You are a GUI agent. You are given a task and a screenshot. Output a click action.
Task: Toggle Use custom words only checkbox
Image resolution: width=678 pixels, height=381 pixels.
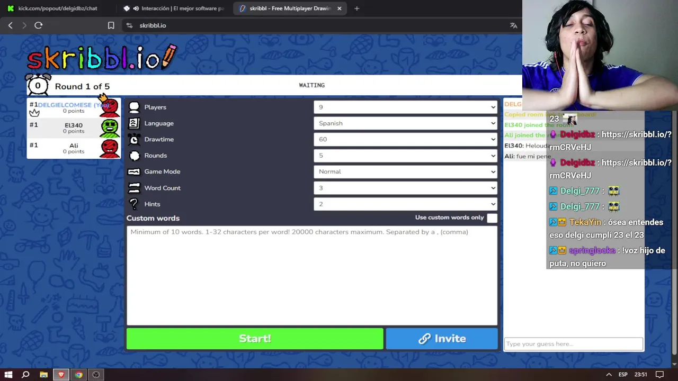click(492, 218)
